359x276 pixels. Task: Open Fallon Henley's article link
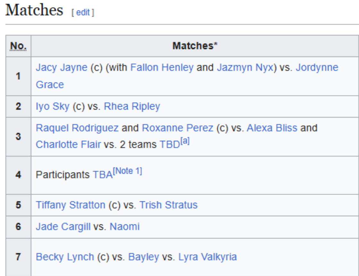click(x=162, y=68)
